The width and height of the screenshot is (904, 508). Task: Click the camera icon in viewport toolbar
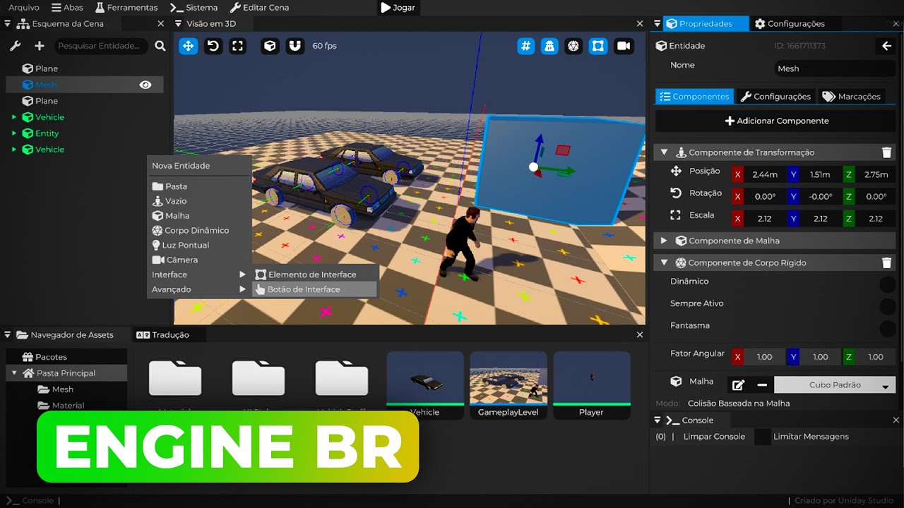point(623,46)
